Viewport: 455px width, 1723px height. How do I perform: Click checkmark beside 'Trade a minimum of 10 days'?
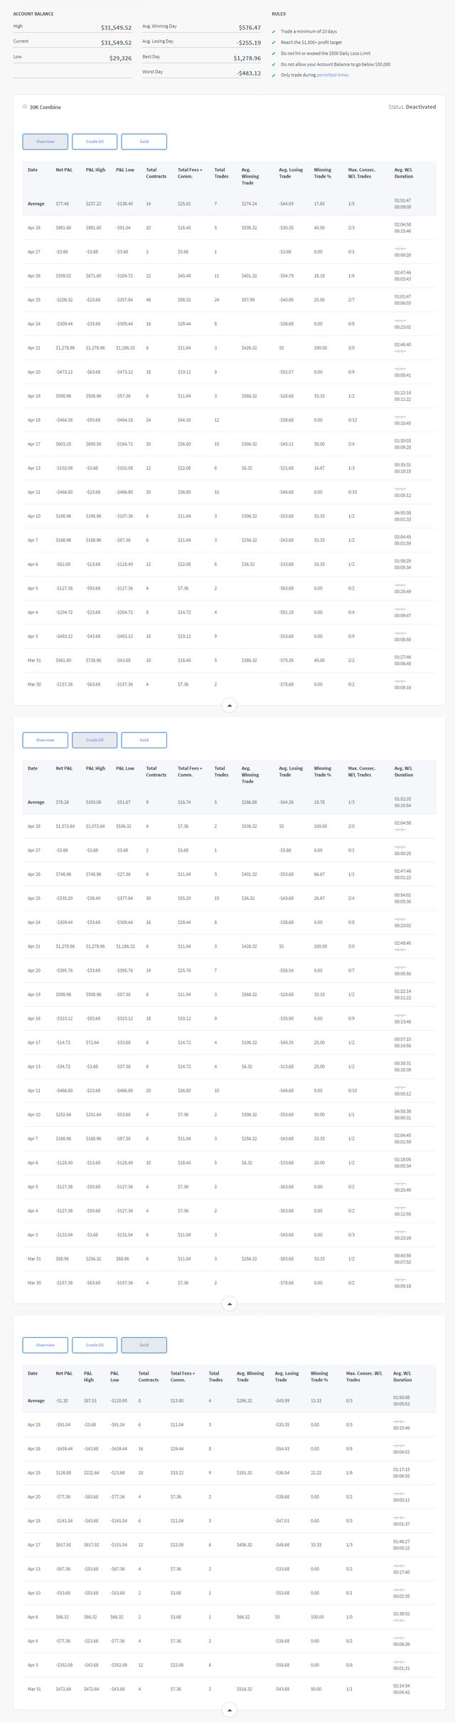274,31
